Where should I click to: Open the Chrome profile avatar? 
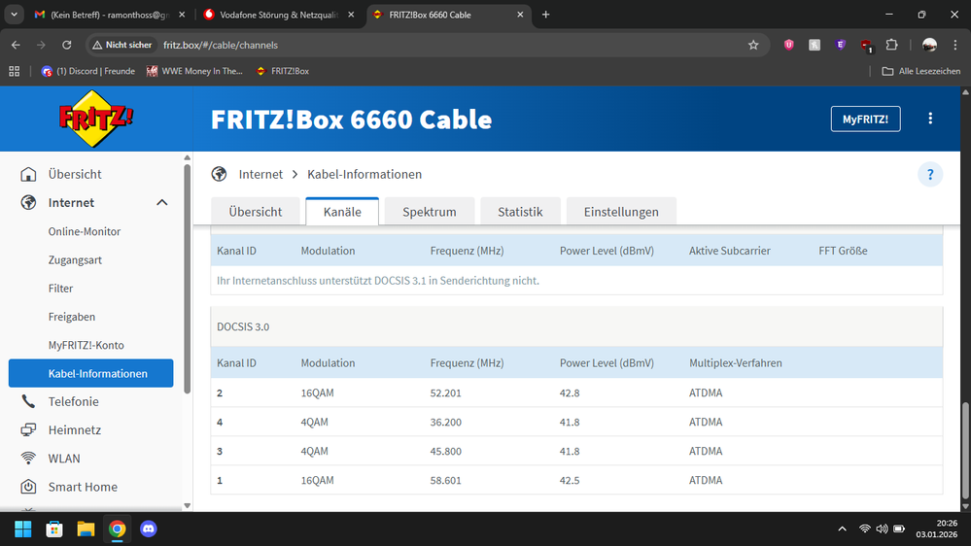tap(929, 45)
